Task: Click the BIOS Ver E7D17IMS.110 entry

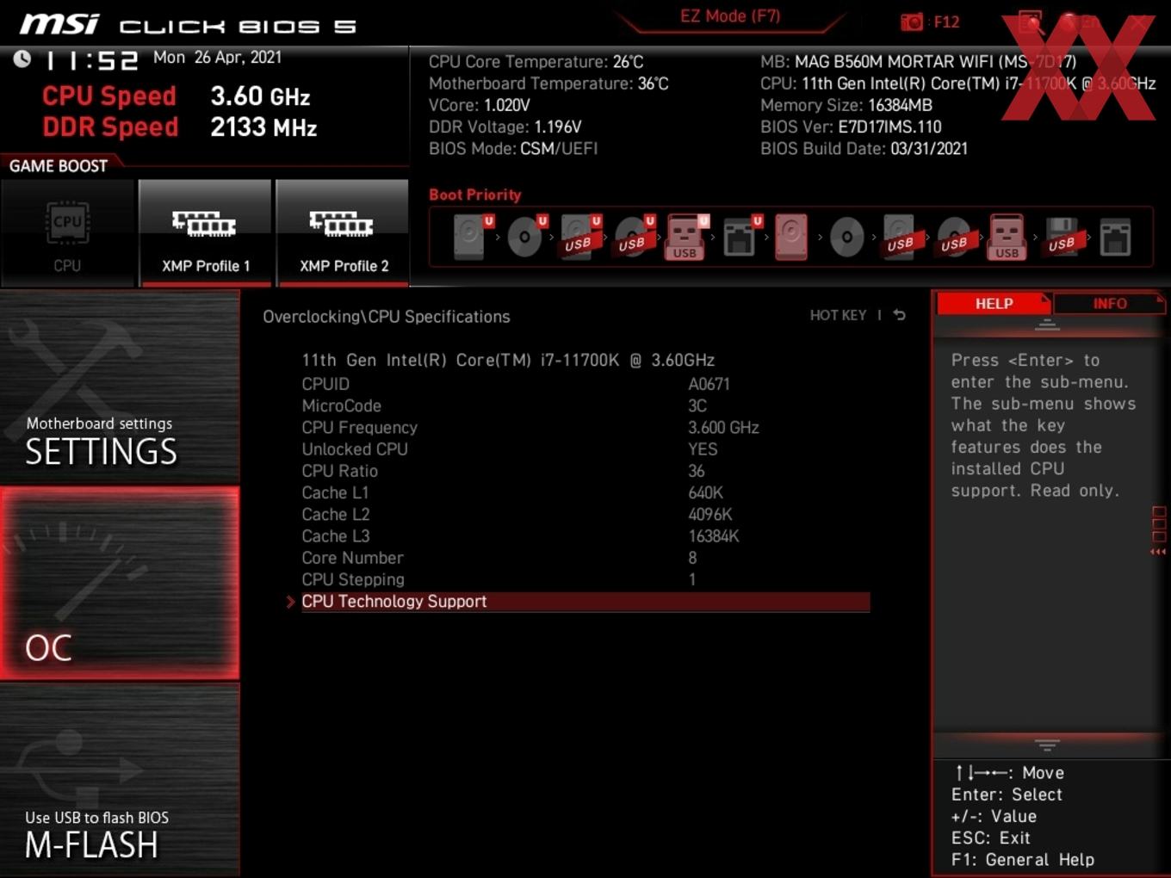Action: [x=851, y=127]
